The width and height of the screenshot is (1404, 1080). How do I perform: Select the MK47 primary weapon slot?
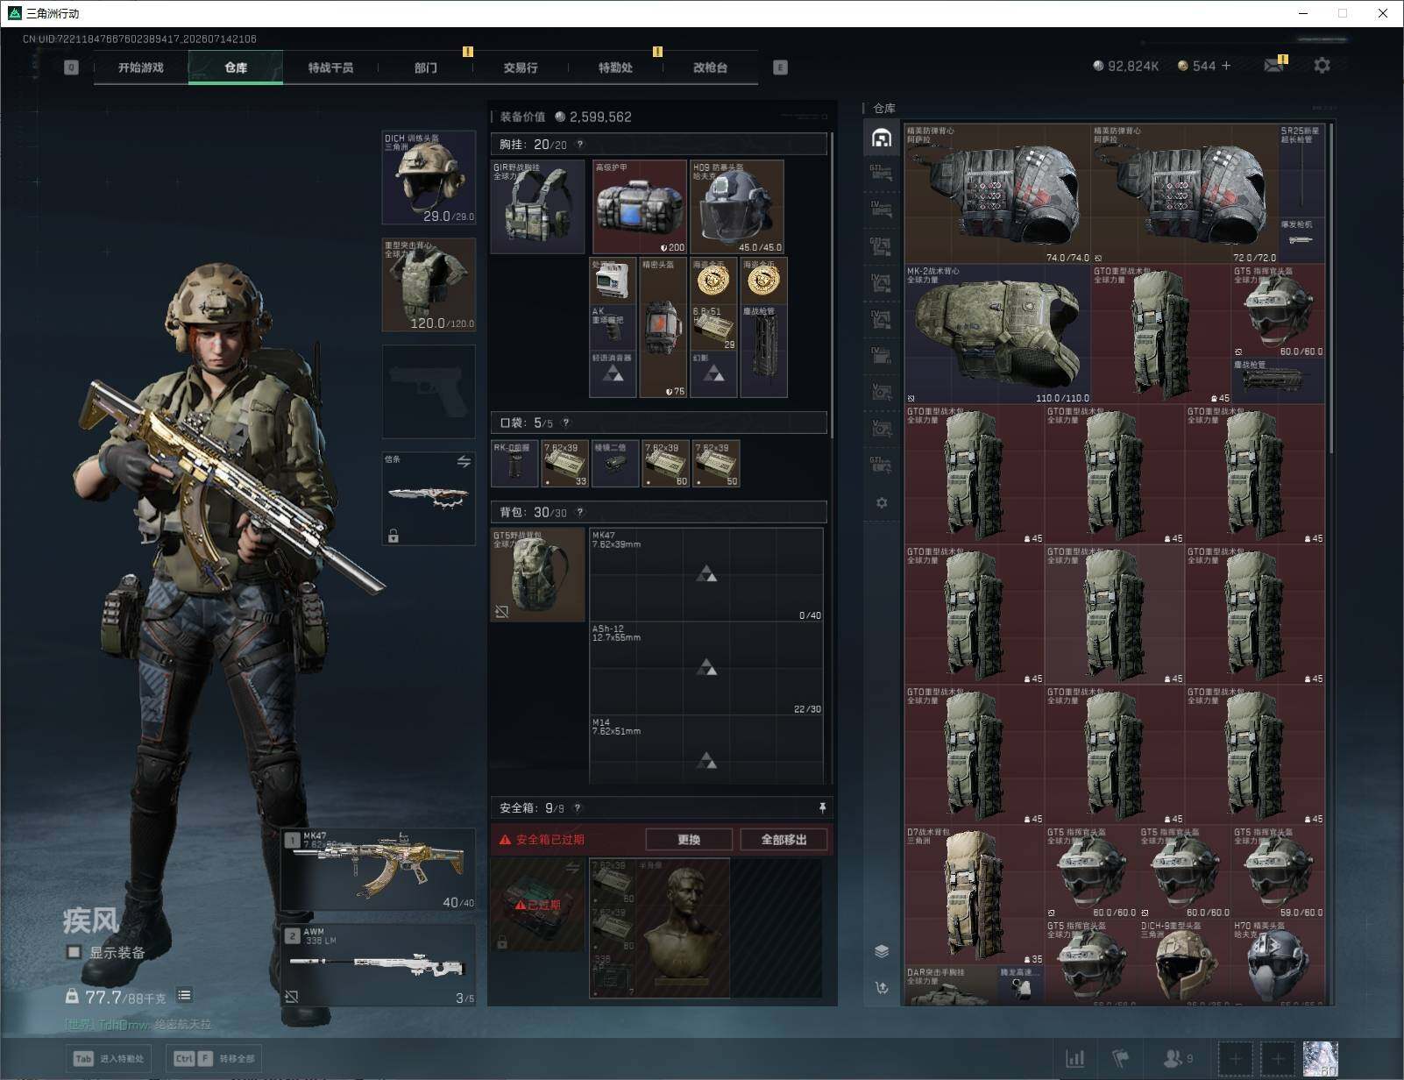379,869
